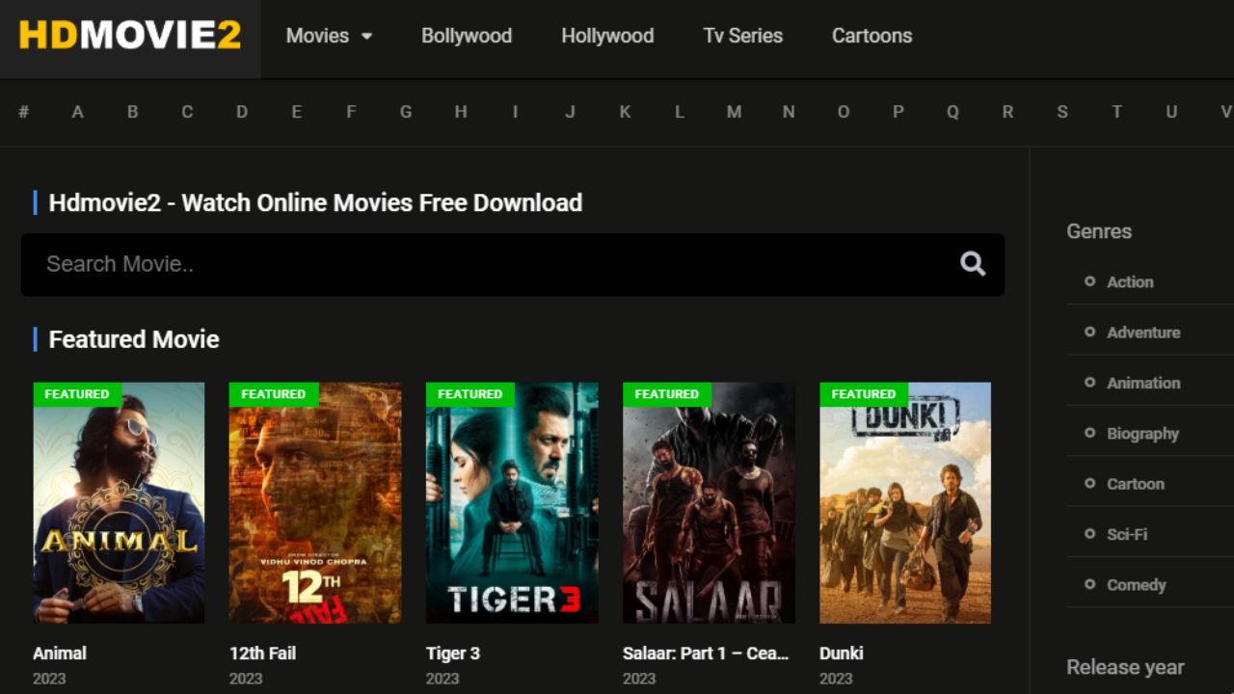Select letter P in alphabet bar
Screen dimensions: 1234x694
coord(898,112)
